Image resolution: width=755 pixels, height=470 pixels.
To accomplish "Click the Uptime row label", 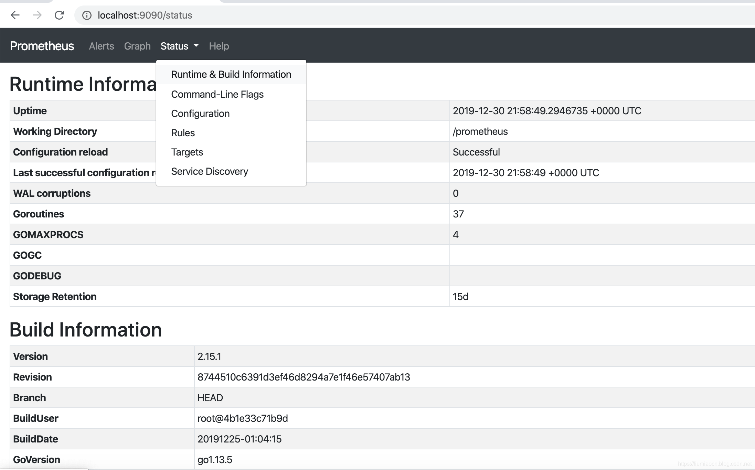I will 30,111.
